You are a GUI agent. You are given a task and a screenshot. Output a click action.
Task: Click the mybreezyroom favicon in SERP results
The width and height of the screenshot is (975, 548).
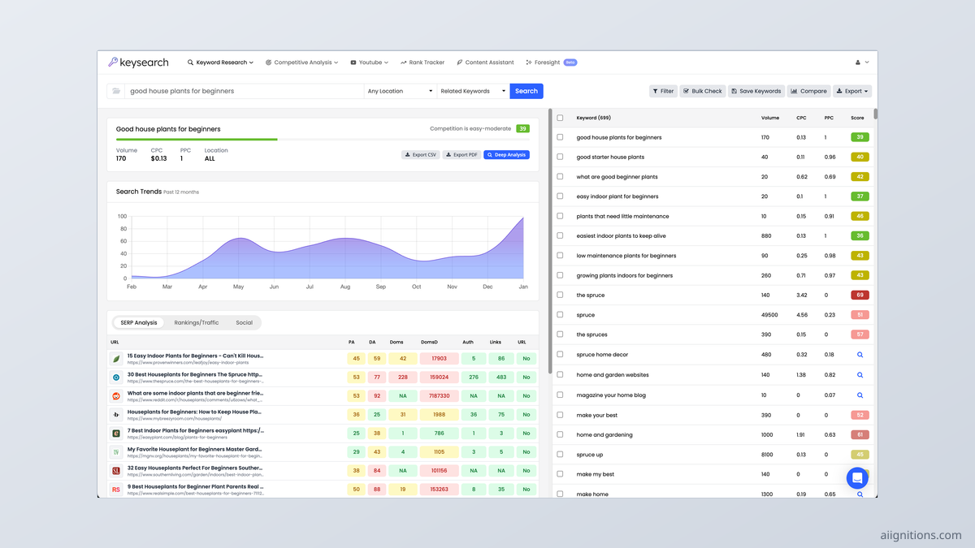116,415
